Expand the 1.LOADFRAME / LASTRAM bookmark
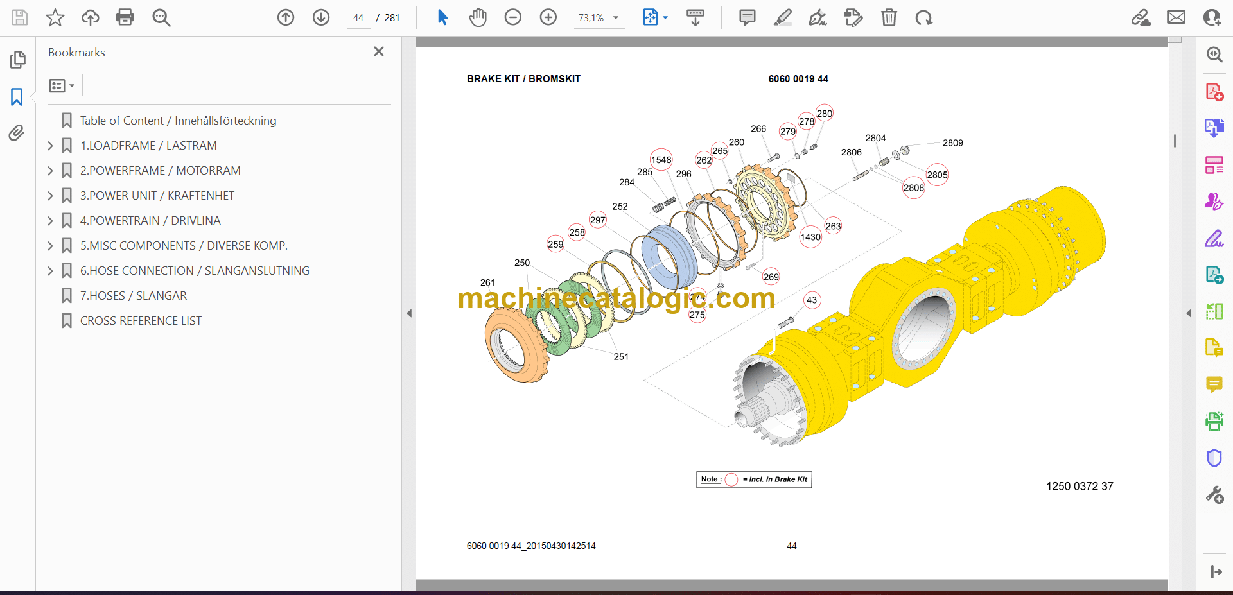1233x595 pixels. [50, 146]
